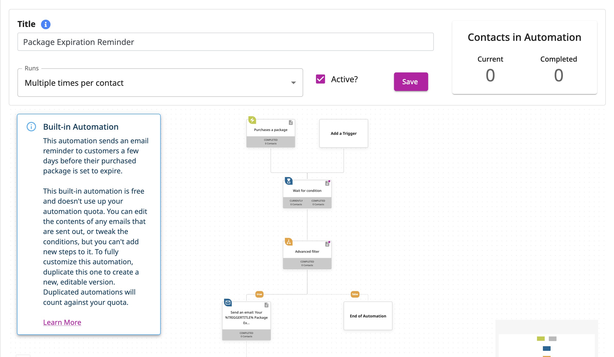Click the false branch label on Advanced filter
The image size is (614, 357).
point(354,295)
